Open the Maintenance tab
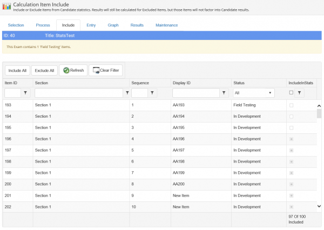 (x=167, y=25)
